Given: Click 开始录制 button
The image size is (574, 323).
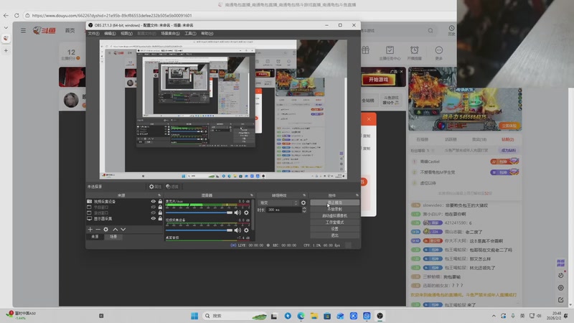Looking at the screenshot, I should (334, 209).
